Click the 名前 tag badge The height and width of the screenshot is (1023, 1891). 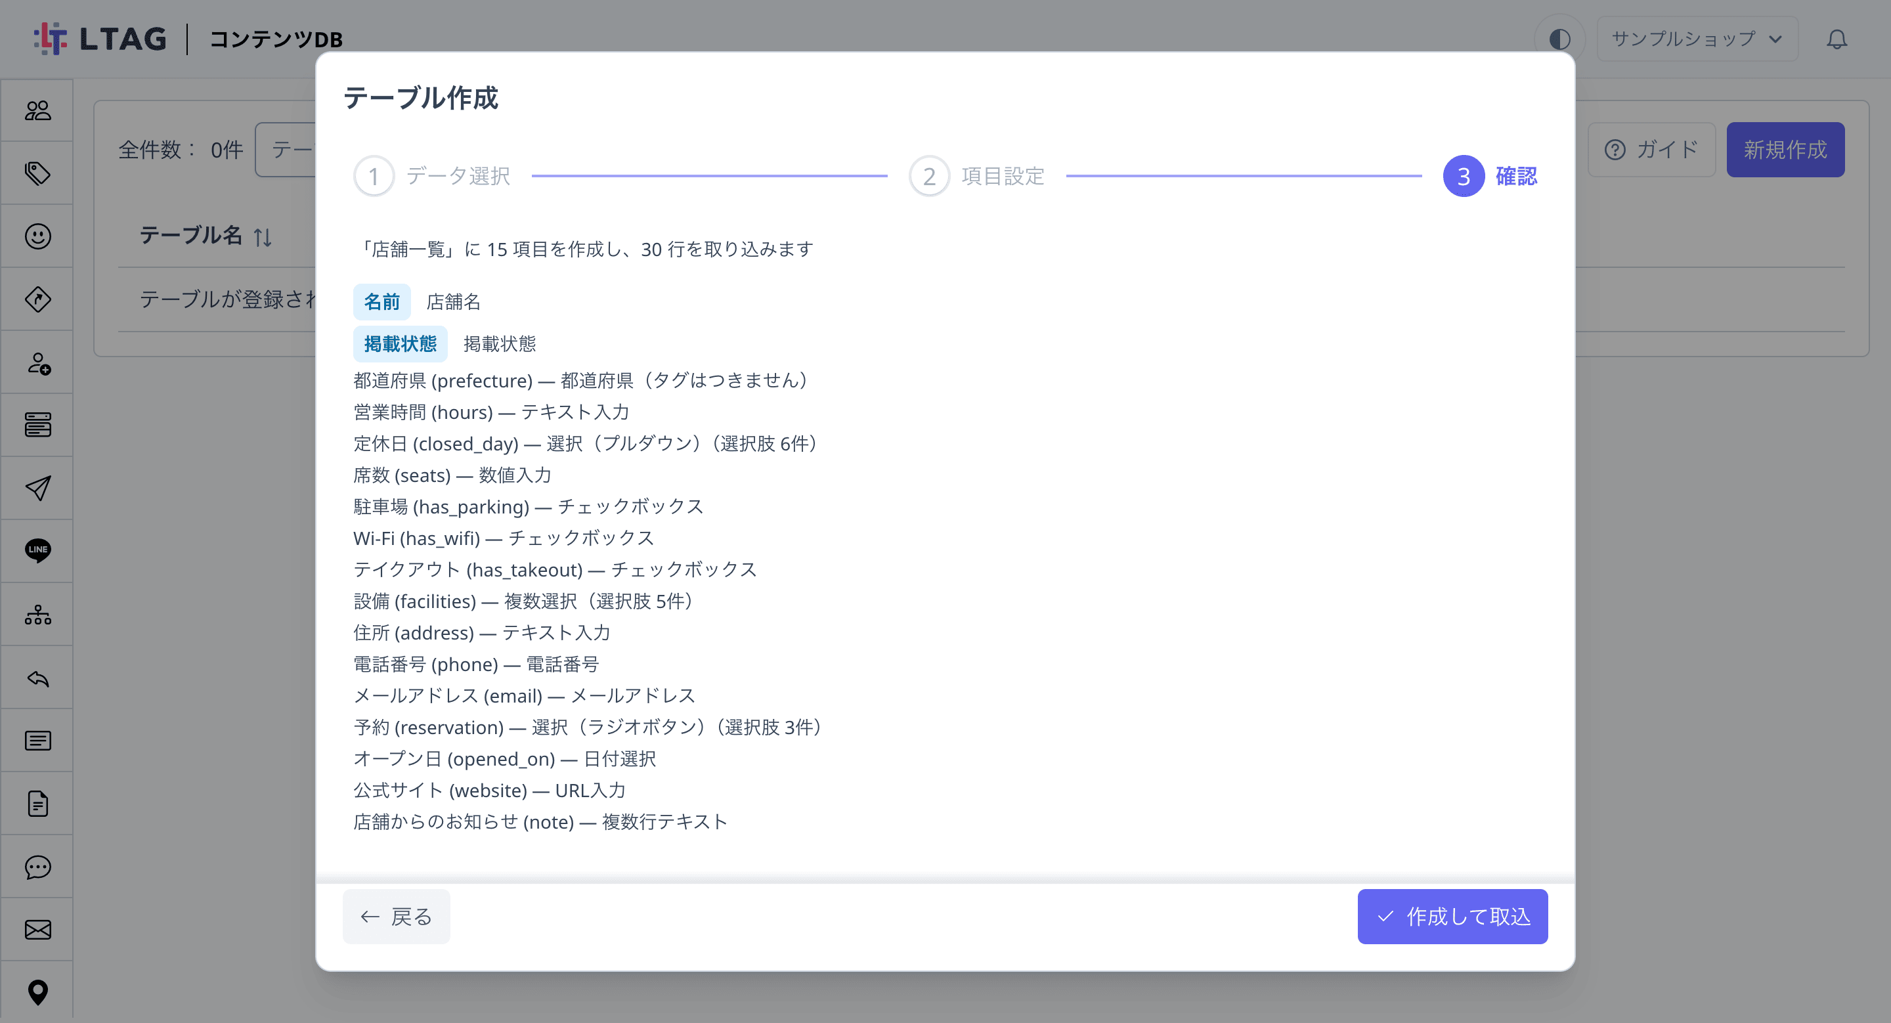tap(381, 302)
